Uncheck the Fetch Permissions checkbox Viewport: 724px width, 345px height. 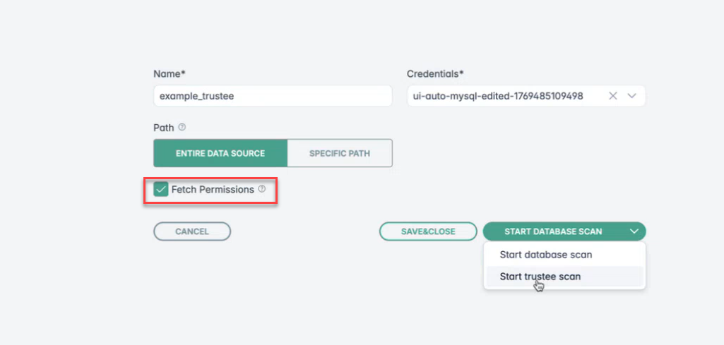tap(161, 190)
